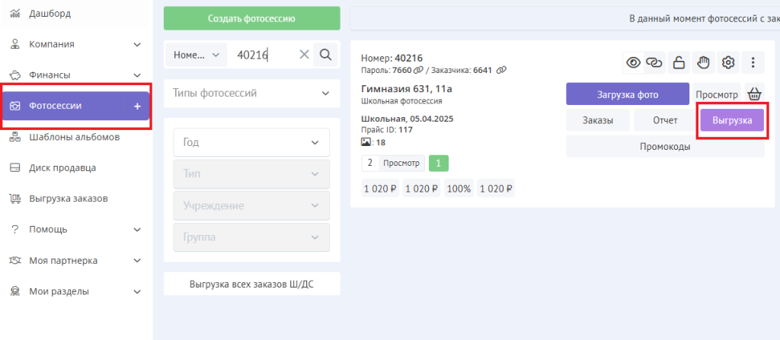This screenshot has height=340, width=780.
Task: Open the three-dot more options menu
Action: click(753, 62)
